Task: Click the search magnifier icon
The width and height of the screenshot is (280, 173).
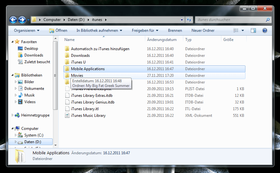Action: point(268,20)
